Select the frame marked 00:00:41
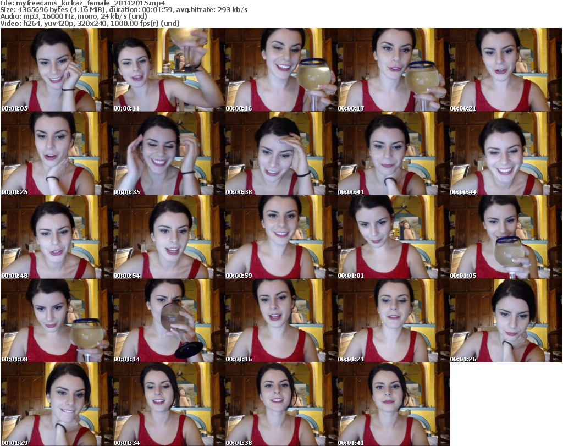Viewport: 563px width, 446px height. [393, 153]
